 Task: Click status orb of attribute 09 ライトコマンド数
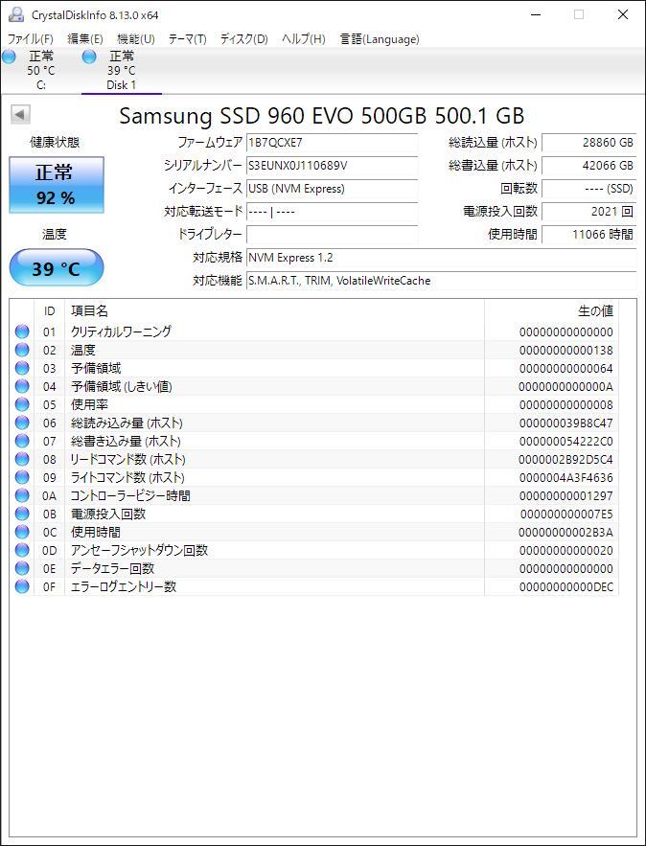point(22,477)
